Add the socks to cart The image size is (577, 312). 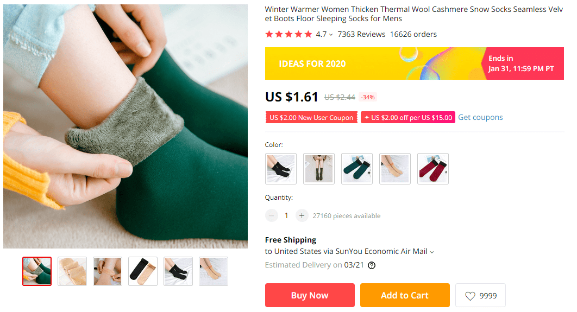(x=405, y=295)
